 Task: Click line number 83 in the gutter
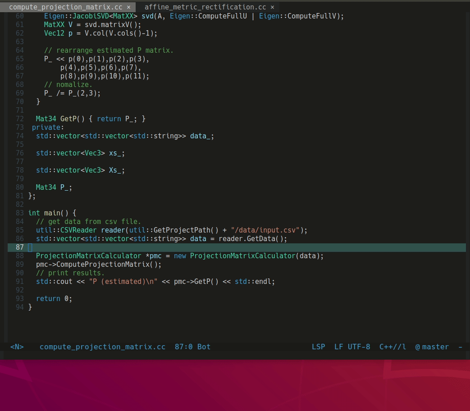[x=20, y=213]
